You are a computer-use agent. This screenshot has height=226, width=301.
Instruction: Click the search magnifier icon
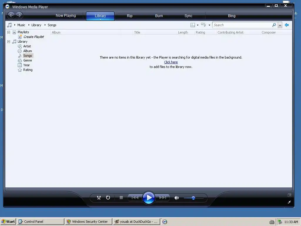(x=274, y=25)
